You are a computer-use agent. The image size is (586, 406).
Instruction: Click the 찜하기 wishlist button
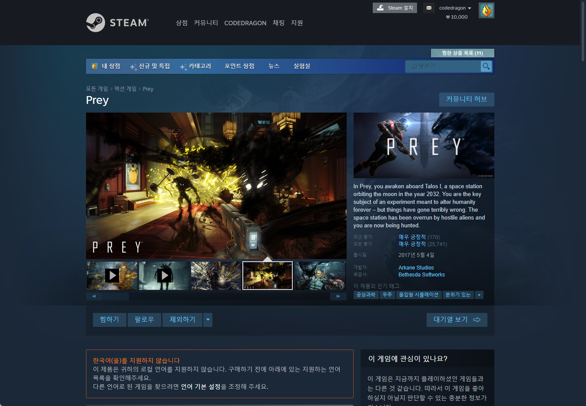109,319
